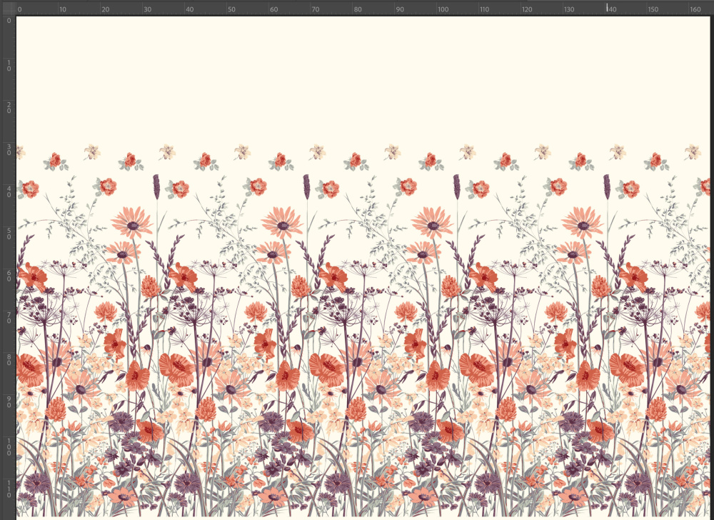
Task: Click the 80 mark on the horizontal ruler
Action: pos(358,9)
